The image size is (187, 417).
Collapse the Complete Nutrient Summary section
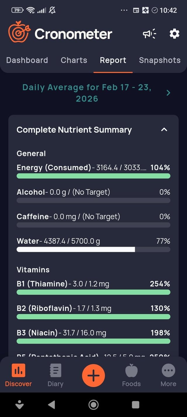[x=164, y=130]
